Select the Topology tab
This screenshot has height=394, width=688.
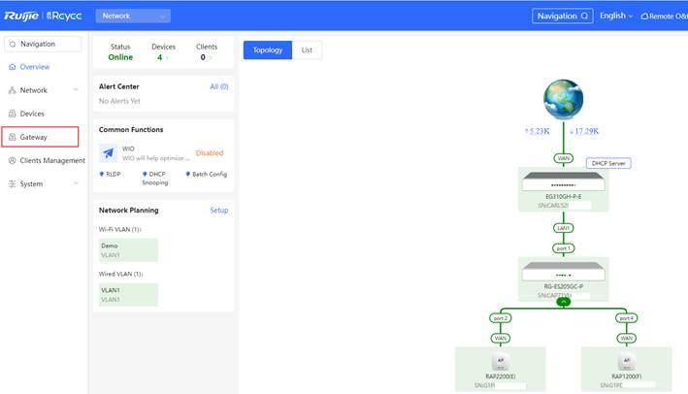(x=267, y=50)
